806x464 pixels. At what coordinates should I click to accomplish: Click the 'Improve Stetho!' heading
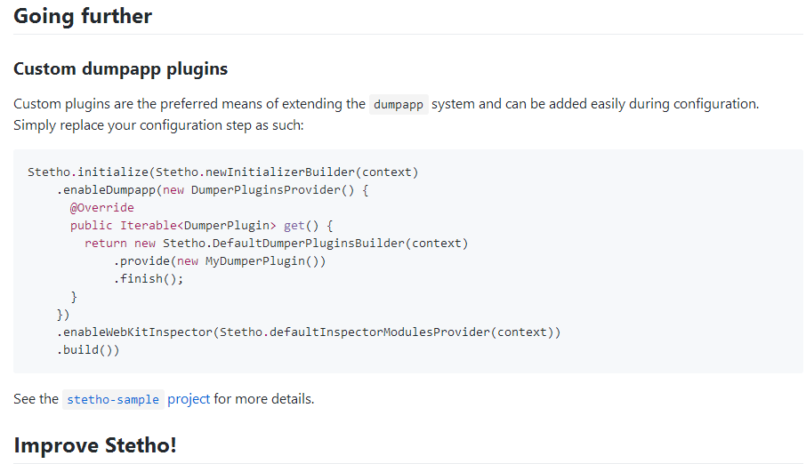[95, 445]
